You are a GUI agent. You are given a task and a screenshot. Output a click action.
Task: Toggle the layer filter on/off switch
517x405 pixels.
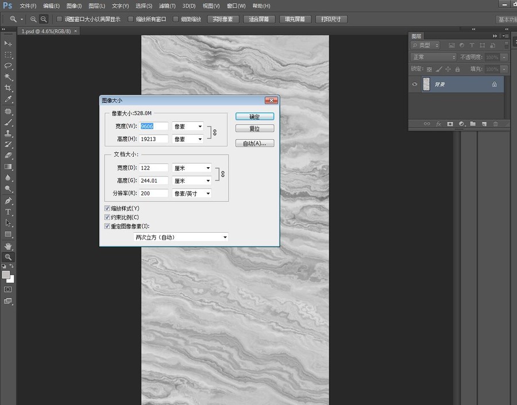coord(507,45)
